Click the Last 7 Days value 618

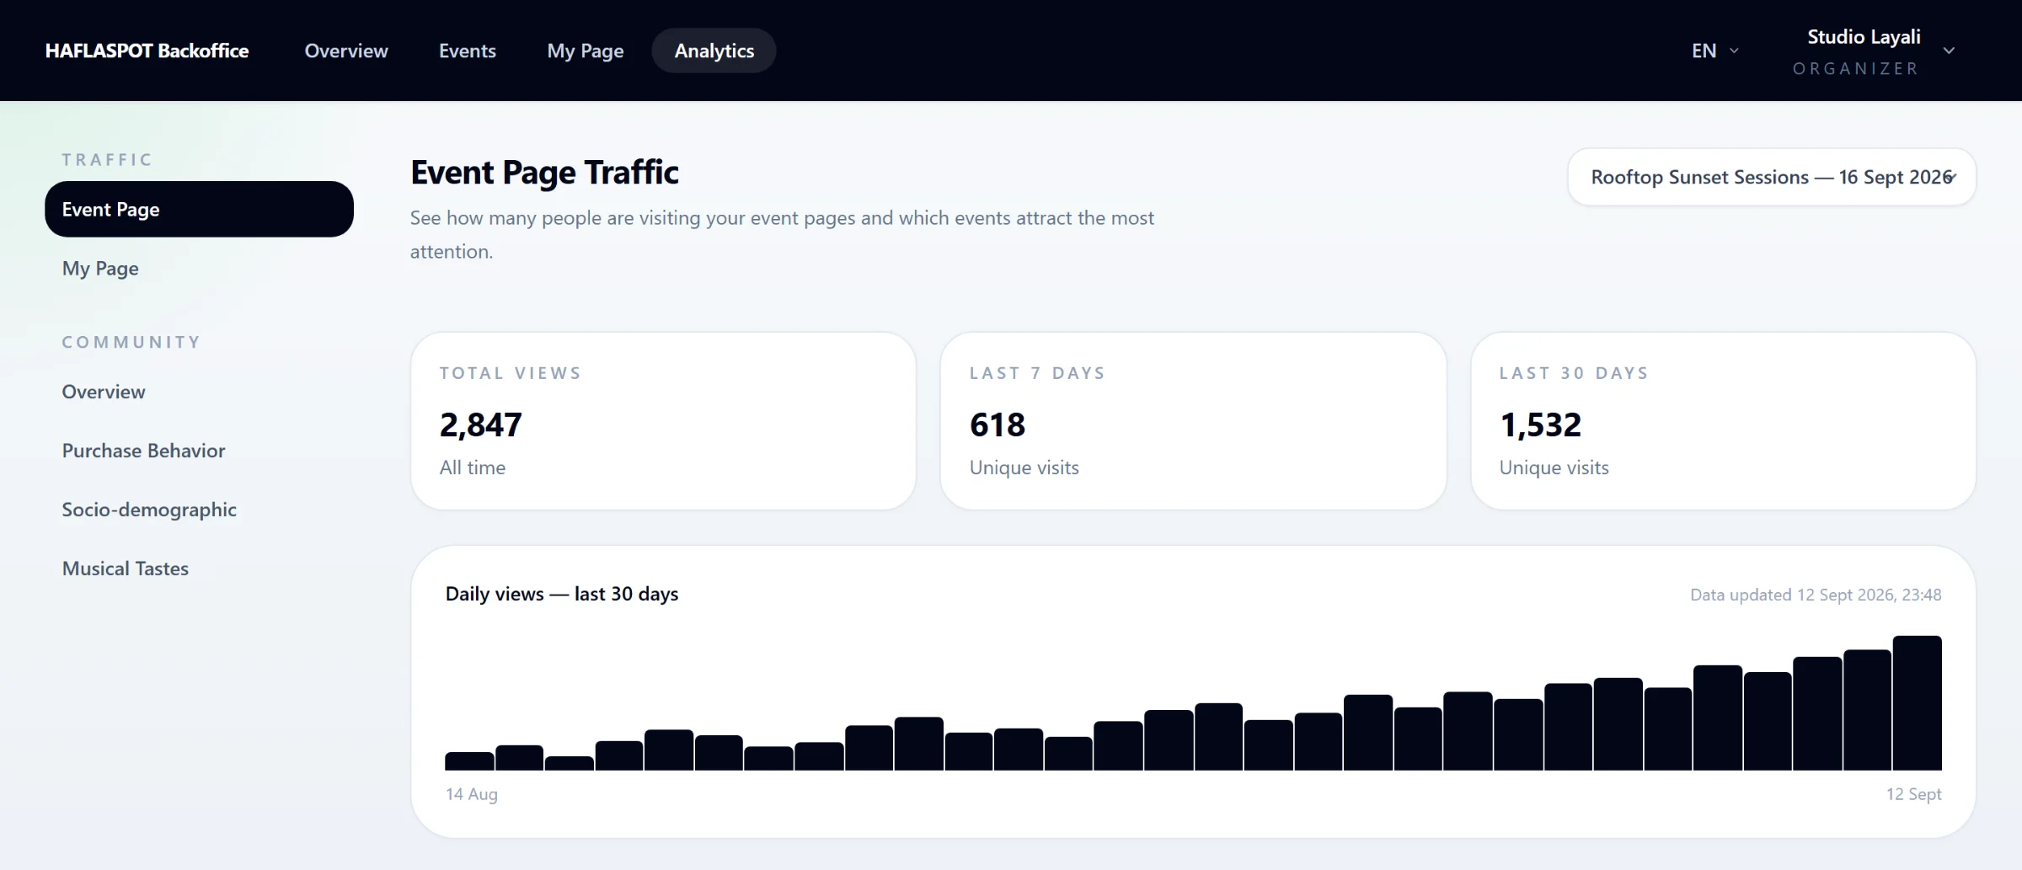(998, 424)
